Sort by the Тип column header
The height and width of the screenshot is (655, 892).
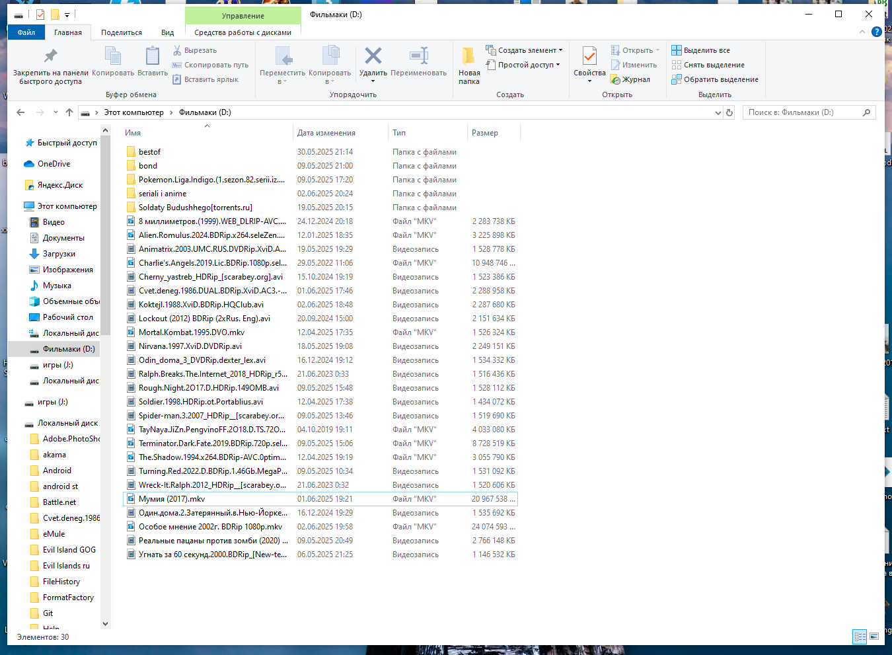coord(428,133)
